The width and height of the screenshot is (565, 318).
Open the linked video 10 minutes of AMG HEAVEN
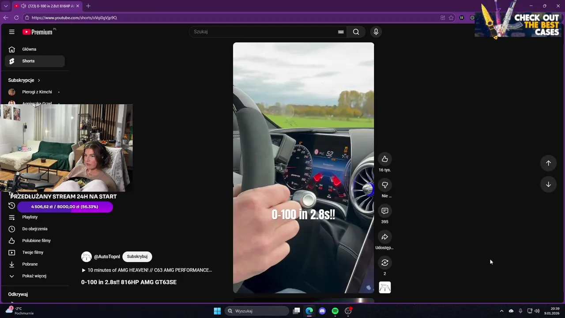pyautogui.click(x=147, y=270)
